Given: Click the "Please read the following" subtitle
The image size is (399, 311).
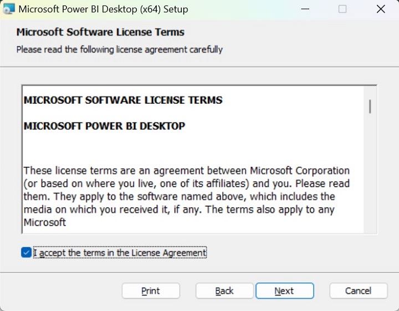Looking at the screenshot, I should (119, 49).
